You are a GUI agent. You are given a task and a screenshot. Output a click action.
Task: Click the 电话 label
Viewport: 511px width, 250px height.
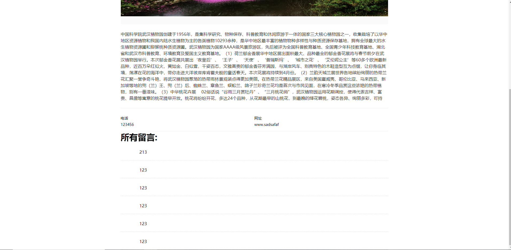click(x=125, y=118)
